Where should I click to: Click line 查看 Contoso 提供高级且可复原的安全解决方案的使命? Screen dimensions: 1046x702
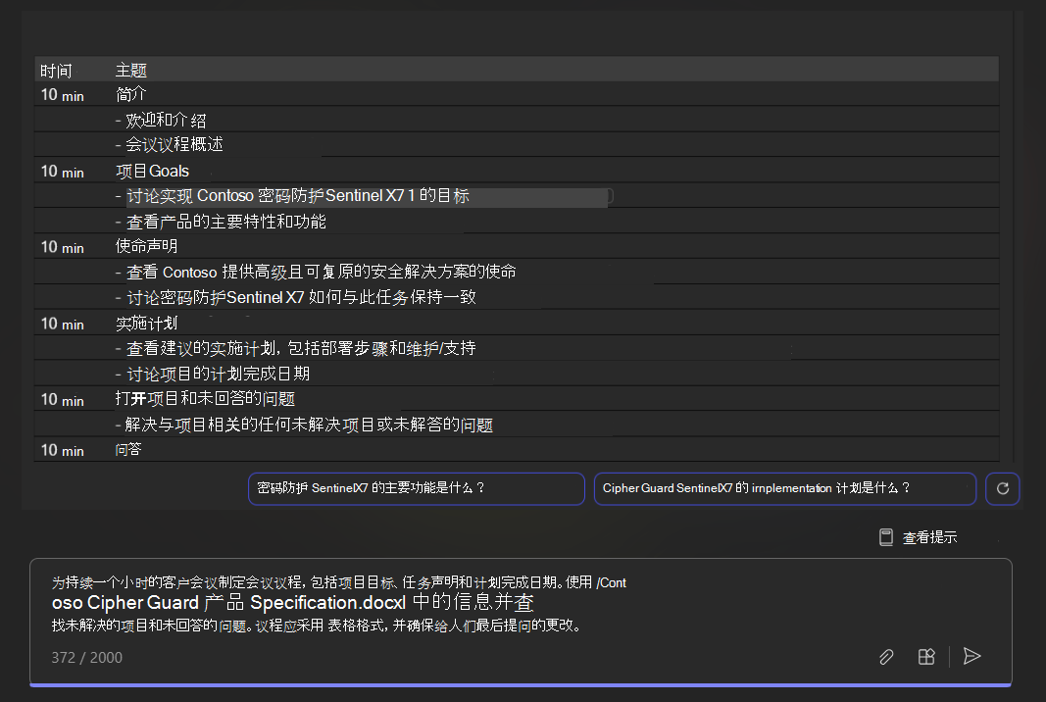point(316,272)
